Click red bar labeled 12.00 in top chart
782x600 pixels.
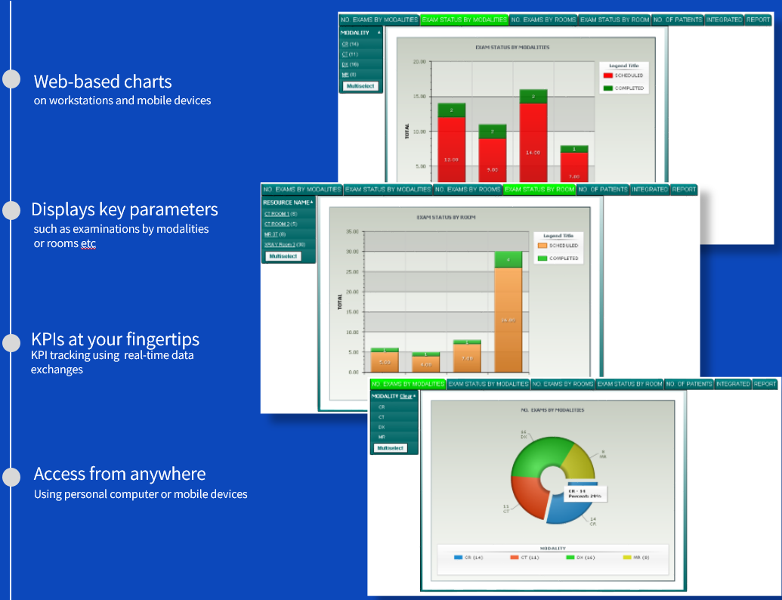click(x=451, y=150)
